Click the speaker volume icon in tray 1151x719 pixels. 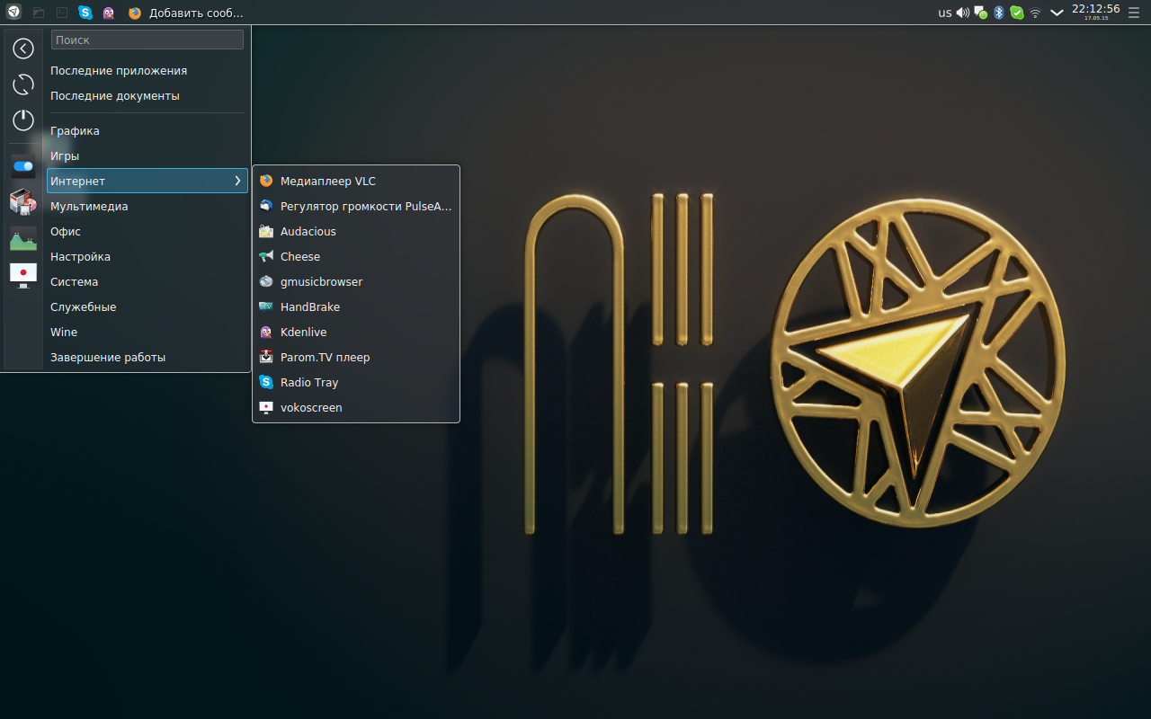[x=963, y=13]
